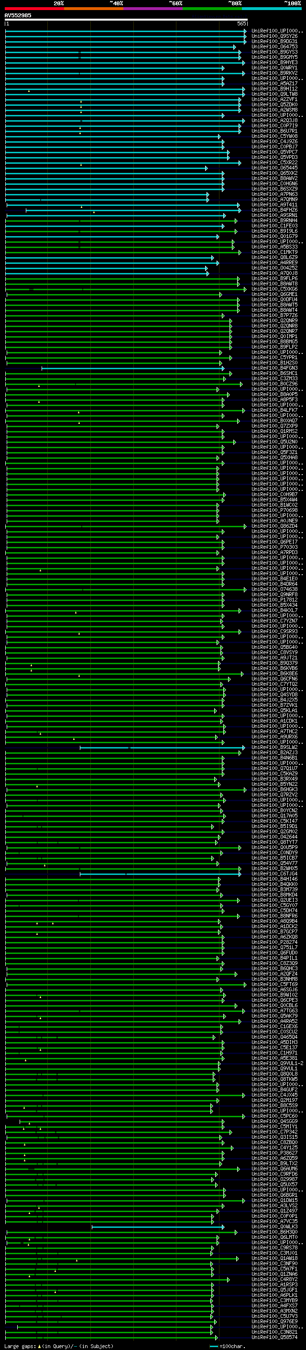This screenshot has width=306, height=1350.
Task: Click the short cyan bar for UniRef100_B4FGN3
Action: coord(133,368)
